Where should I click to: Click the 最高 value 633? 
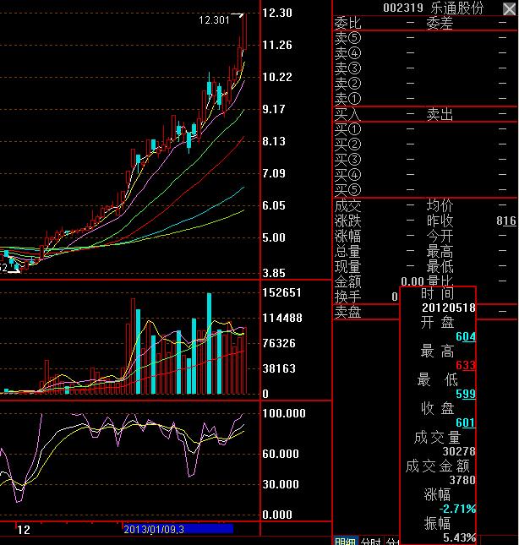[465, 366]
